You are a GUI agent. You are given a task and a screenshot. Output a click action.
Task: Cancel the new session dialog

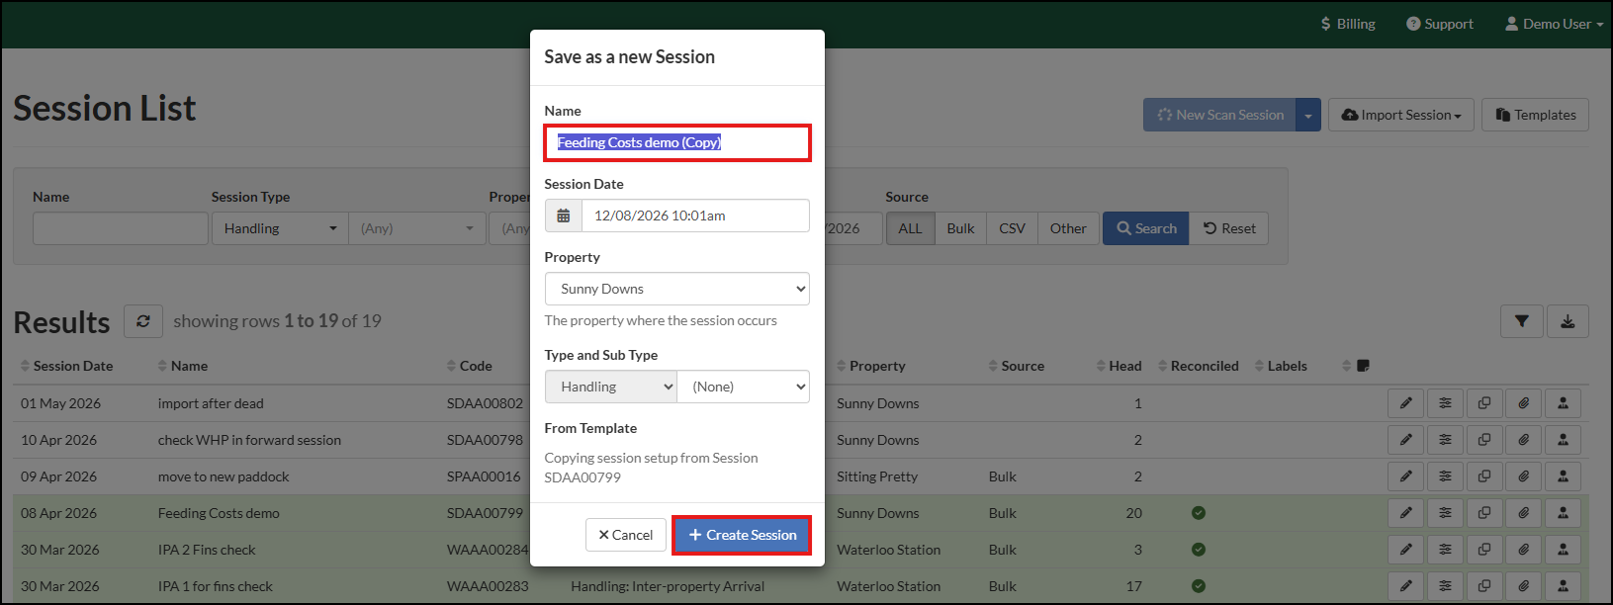coord(625,535)
